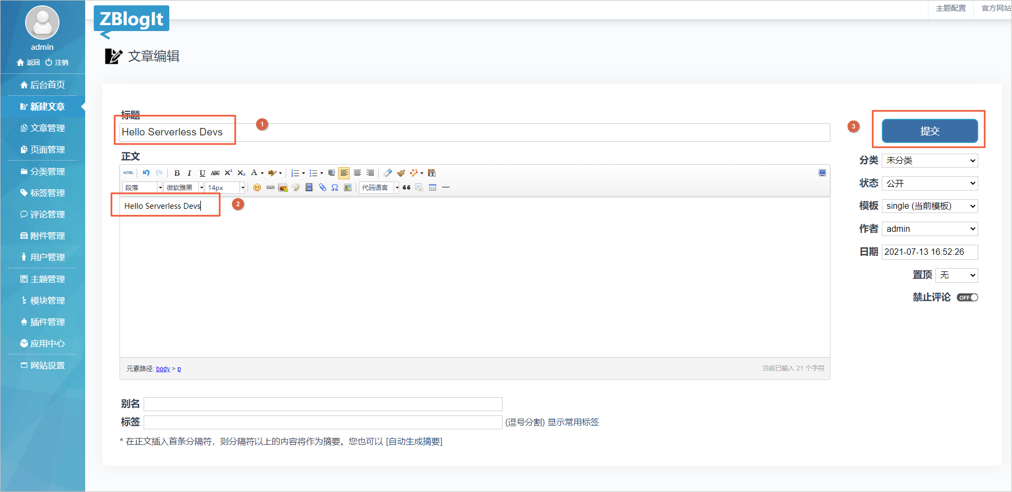Open the 模板 template dropdown
The width and height of the screenshot is (1012, 492).
pos(930,206)
